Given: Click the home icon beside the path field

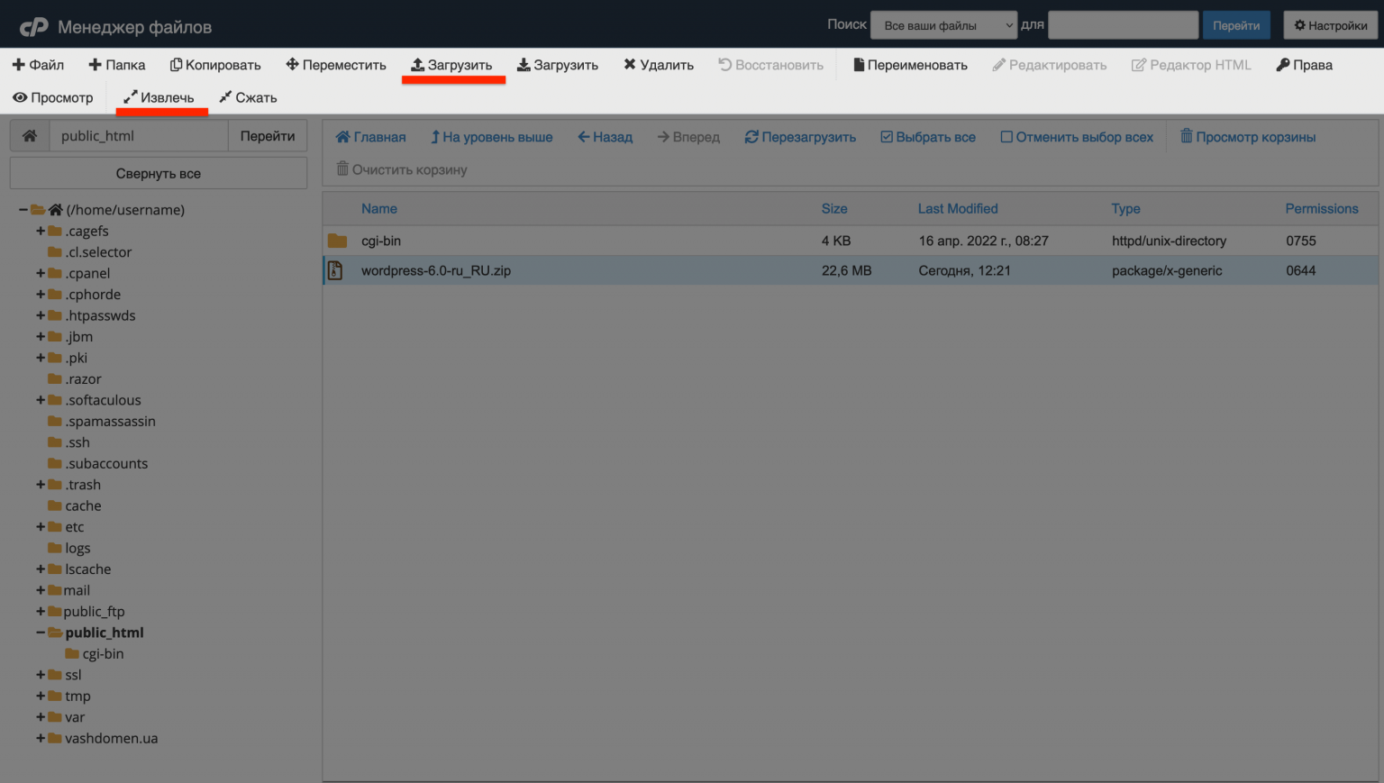Looking at the screenshot, I should pos(30,136).
